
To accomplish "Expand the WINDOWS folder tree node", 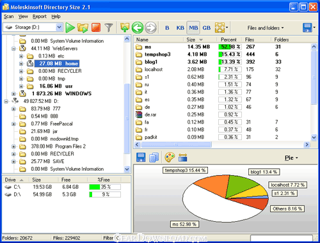I will [13, 94].
